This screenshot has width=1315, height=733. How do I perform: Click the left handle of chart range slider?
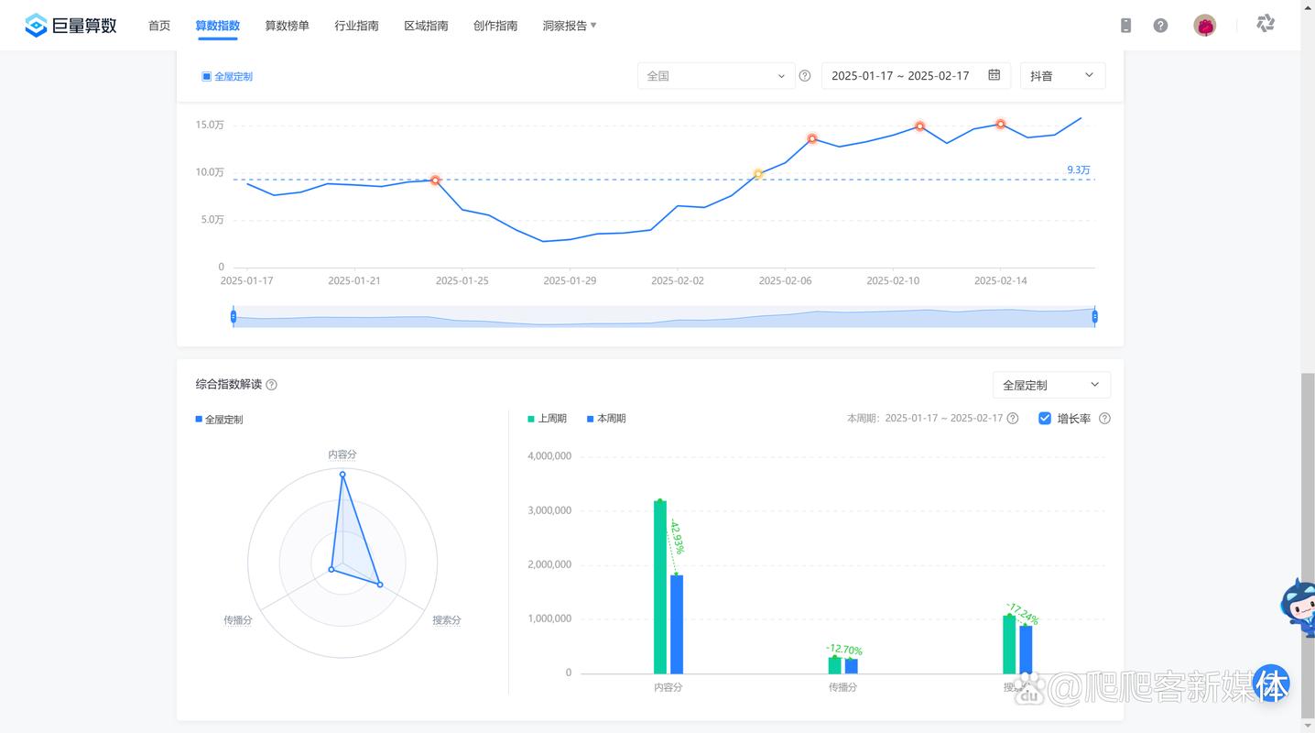tap(234, 317)
